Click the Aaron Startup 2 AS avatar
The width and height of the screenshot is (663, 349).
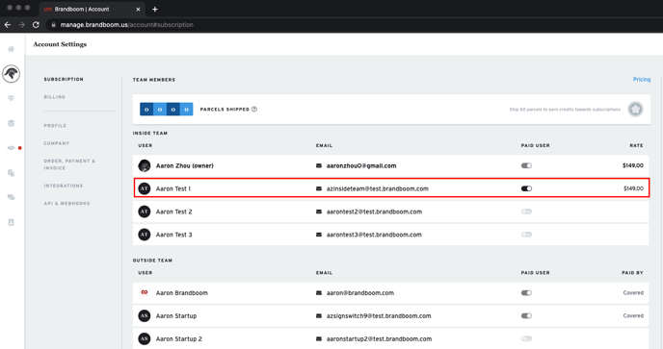tap(145, 338)
